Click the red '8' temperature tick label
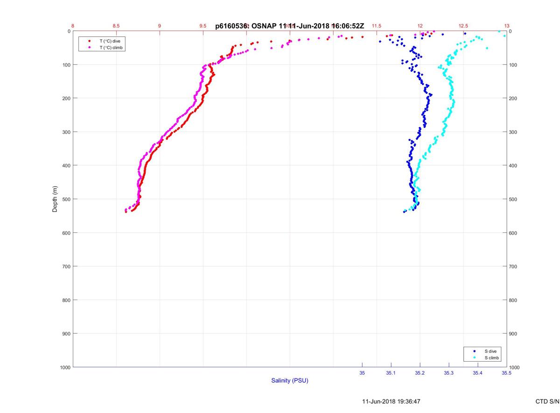This screenshot has height=413, width=560. click(73, 26)
